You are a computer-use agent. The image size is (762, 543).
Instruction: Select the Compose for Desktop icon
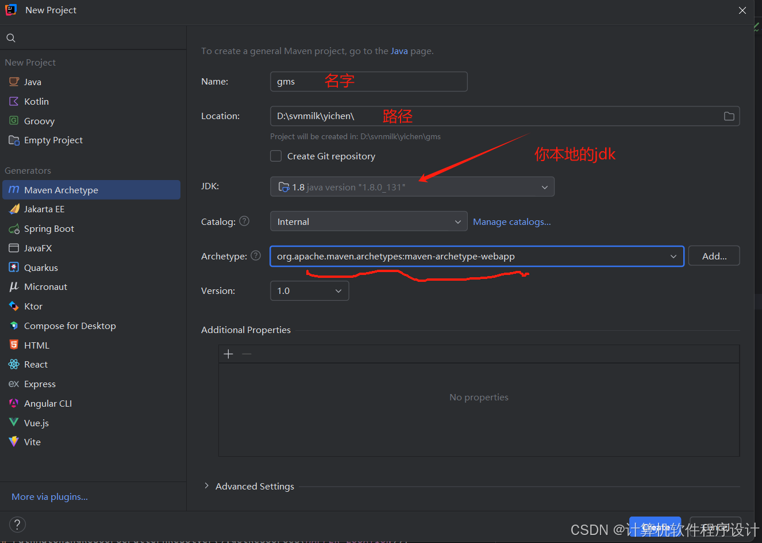(14, 326)
